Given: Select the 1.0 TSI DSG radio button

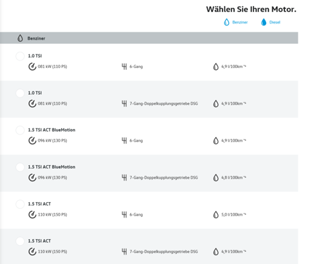Looking at the screenshot, I should coord(20,93).
